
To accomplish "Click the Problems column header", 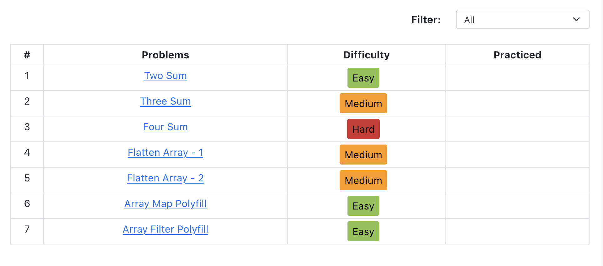I will [x=165, y=55].
